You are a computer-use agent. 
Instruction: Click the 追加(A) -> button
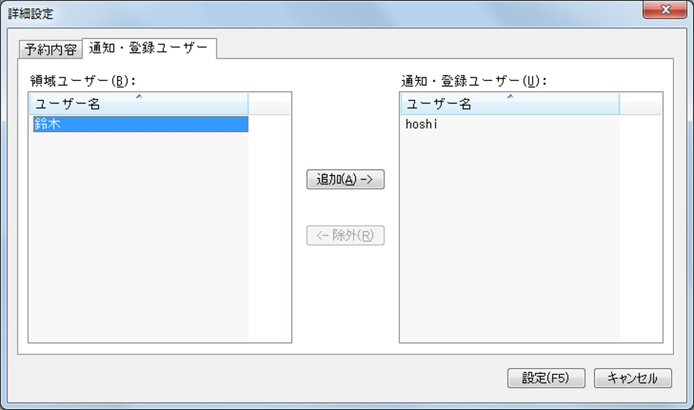pos(345,179)
